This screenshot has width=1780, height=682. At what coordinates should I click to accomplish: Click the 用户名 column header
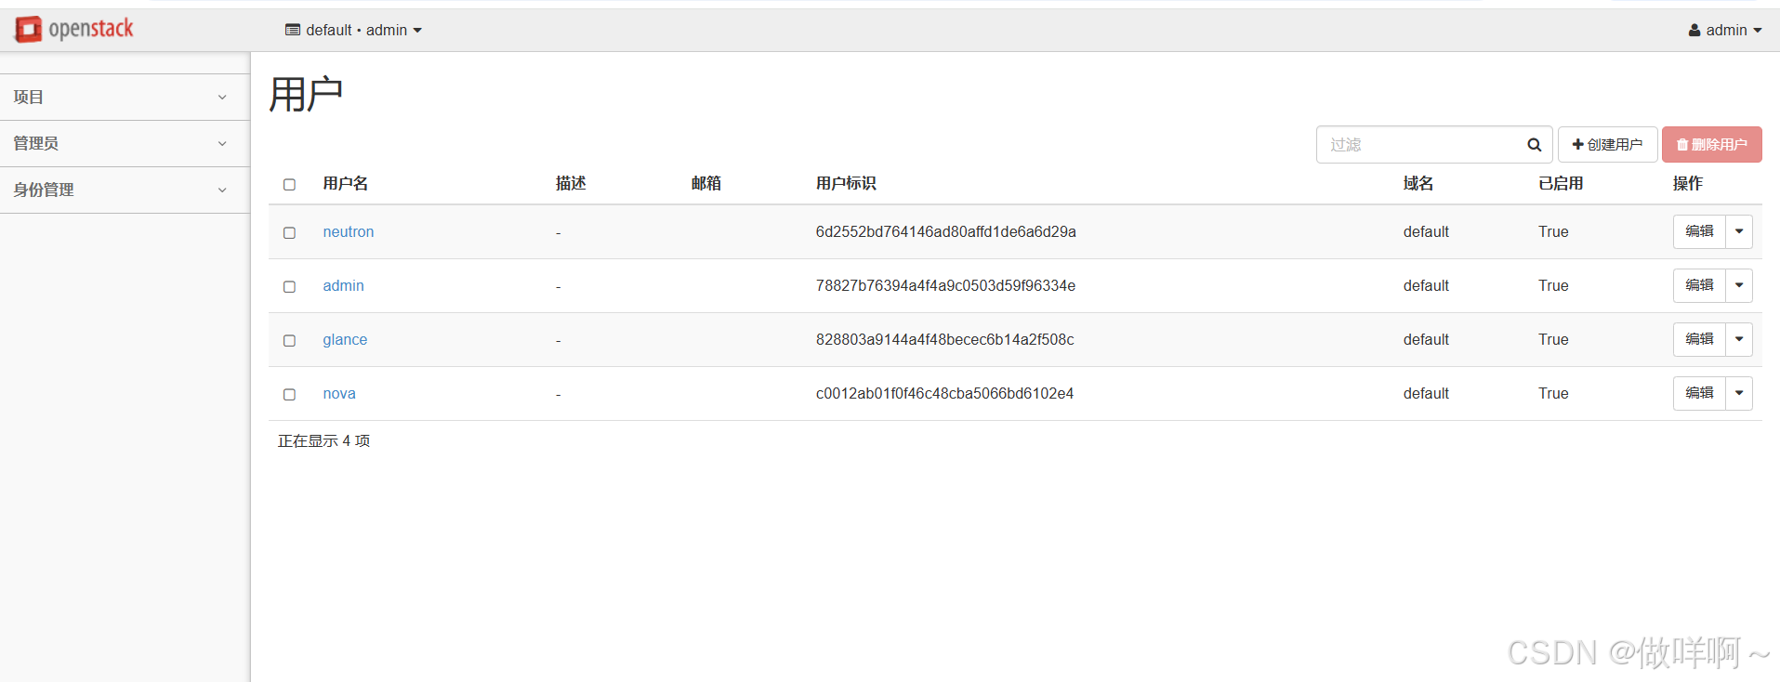pos(345,183)
